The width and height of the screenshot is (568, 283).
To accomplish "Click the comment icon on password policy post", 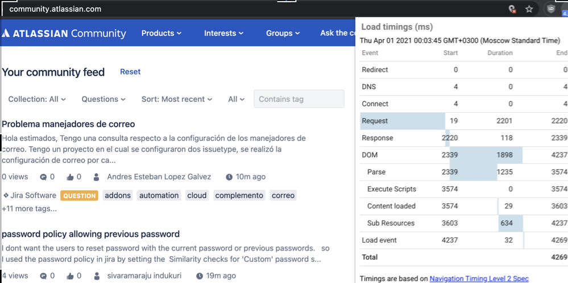I will [x=43, y=276].
